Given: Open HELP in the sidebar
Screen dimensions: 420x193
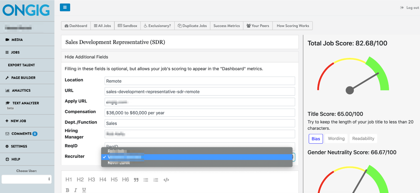Looking at the screenshot, I should (x=27, y=159).
